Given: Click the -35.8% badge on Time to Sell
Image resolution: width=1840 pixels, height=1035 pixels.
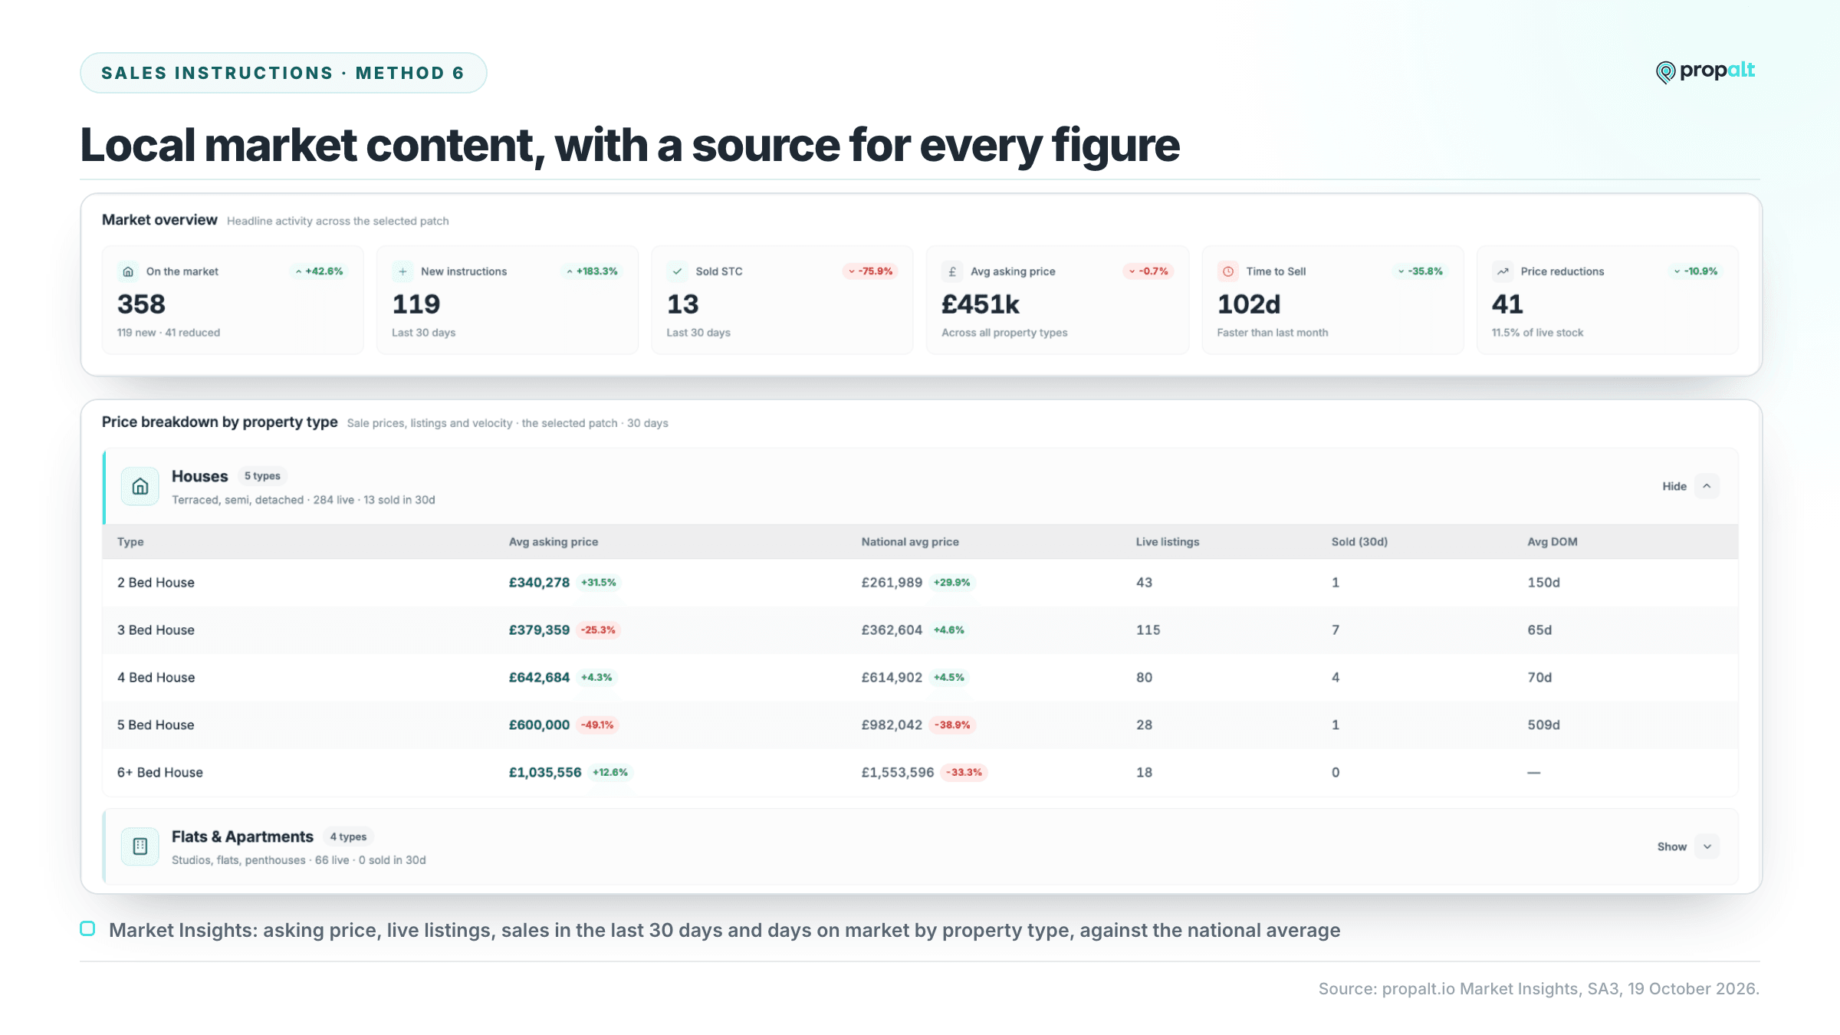Looking at the screenshot, I should (x=1421, y=271).
